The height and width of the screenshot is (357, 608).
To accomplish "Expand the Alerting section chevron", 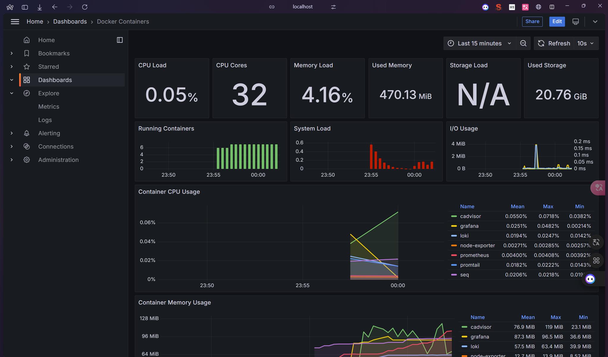I will click(x=12, y=133).
